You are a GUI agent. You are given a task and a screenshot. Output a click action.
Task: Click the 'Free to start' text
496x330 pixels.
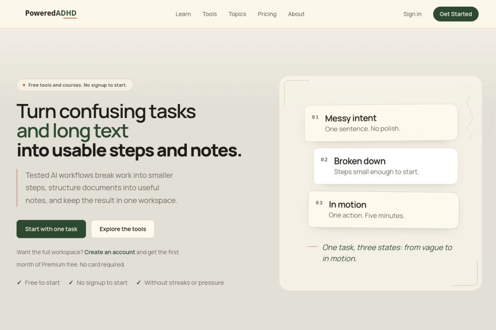[42, 283]
